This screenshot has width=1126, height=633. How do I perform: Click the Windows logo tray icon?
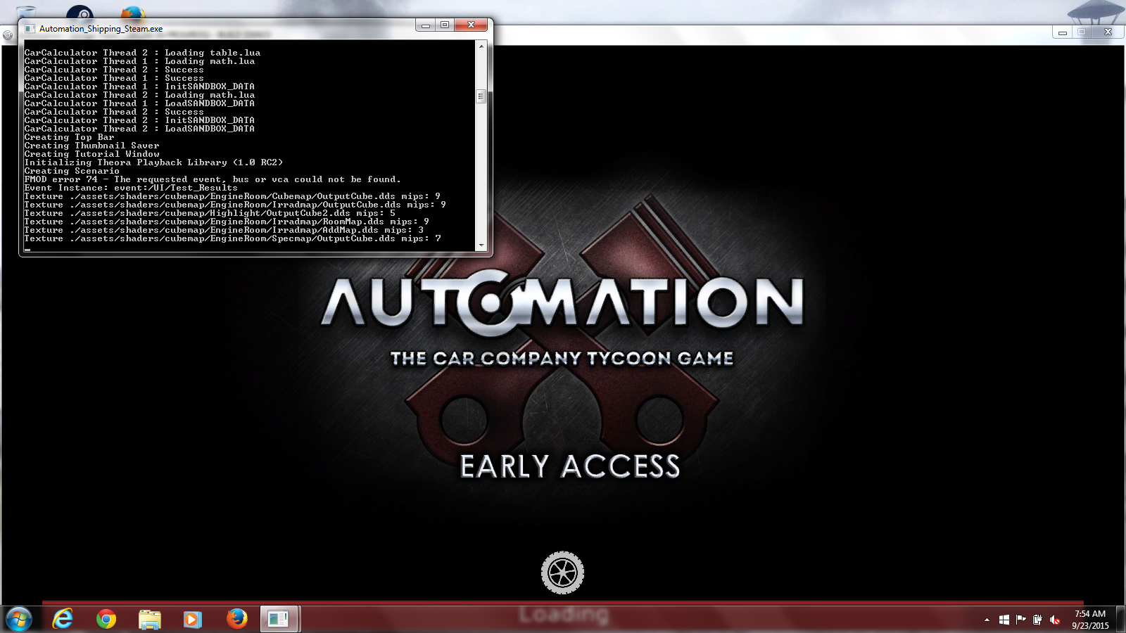pos(1004,620)
